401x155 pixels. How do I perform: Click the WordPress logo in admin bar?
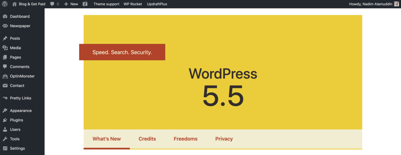coord(5,4)
